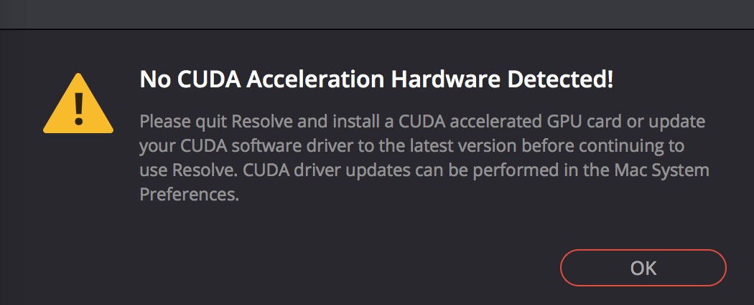This screenshot has width=754, height=305.
Task: Click 'Please quit Resolve' in the message
Action: click(216, 121)
